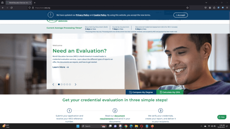The height and width of the screenshot is (129, 230).
Task: Open the Windows Start menu
Action: point(78,126)
